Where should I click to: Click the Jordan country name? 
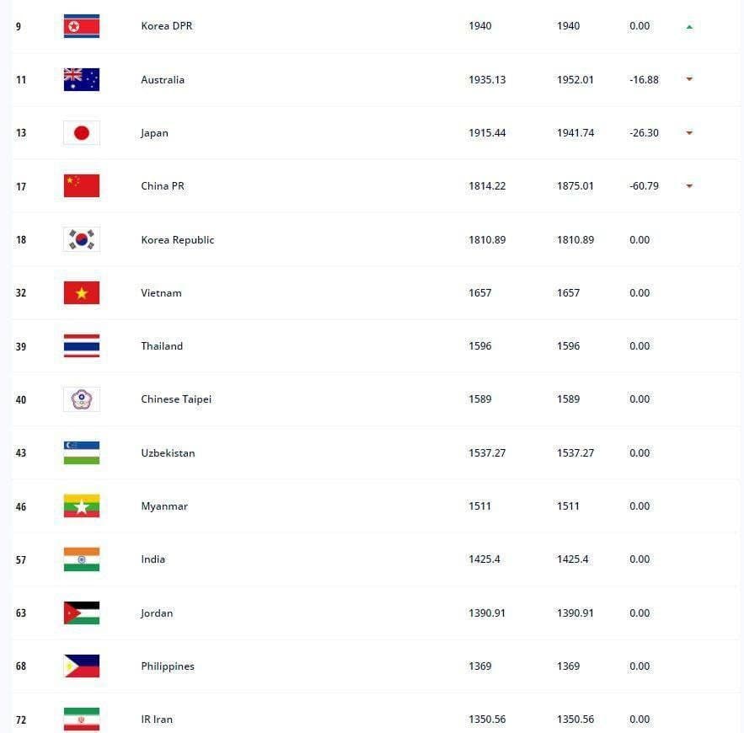tap(157, 613)
